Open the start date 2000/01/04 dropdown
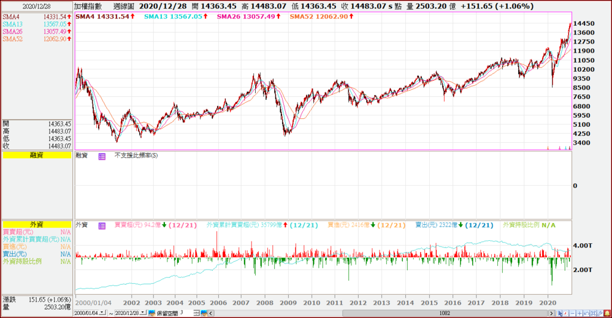Viewport: 612px width, 318px height. click(x=102, y=313)
